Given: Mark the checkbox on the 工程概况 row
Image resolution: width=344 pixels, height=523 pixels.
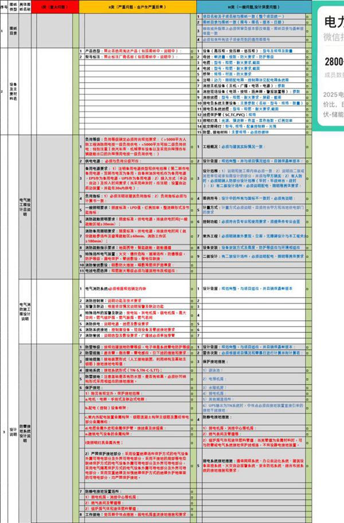Looking at the screenshot, I should tap(308, 147).
